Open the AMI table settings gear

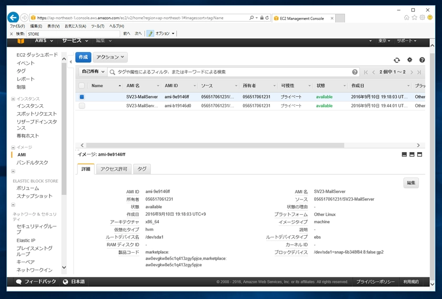point(409,60)
